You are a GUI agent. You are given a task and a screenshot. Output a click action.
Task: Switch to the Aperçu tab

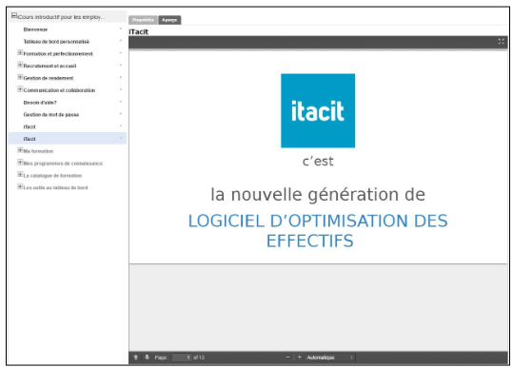(x=169, y=20)
